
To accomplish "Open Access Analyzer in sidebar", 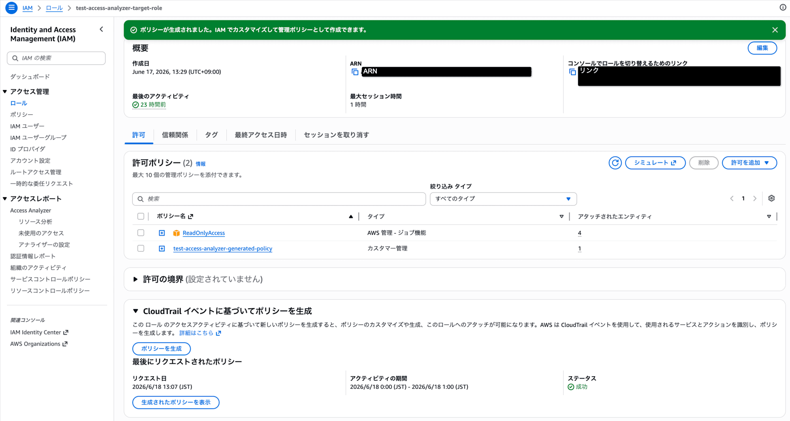I will click(30, 211).
